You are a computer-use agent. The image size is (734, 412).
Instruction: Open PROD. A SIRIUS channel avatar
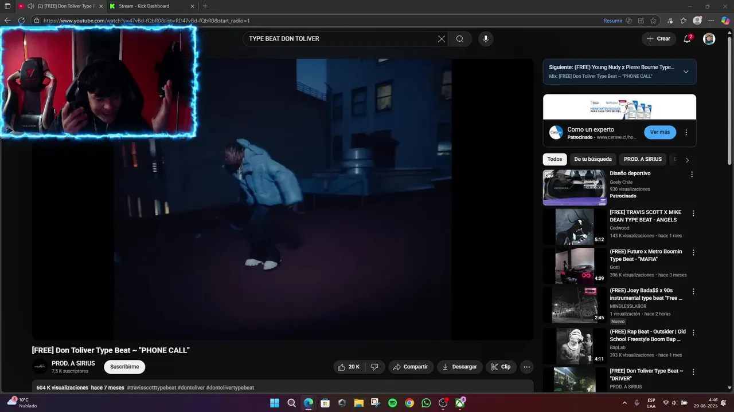point(40,367)
